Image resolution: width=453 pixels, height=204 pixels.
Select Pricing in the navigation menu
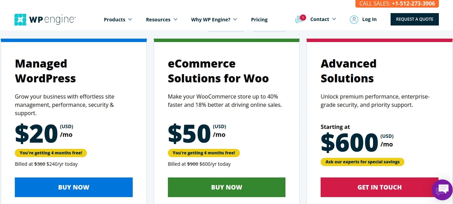(259, 20)
